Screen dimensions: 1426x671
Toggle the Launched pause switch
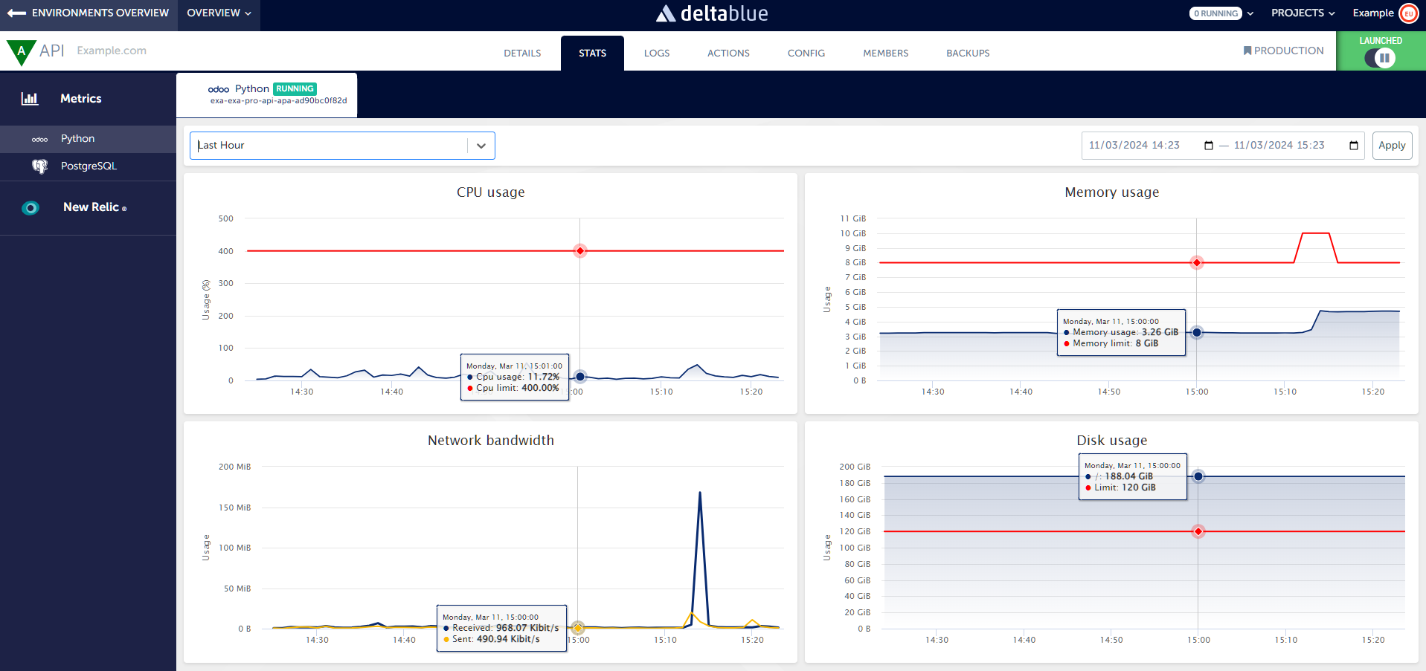[1381, 58]
